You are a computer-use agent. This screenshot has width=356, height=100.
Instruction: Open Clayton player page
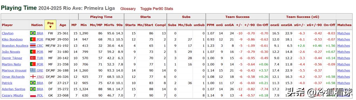point(8,33)
